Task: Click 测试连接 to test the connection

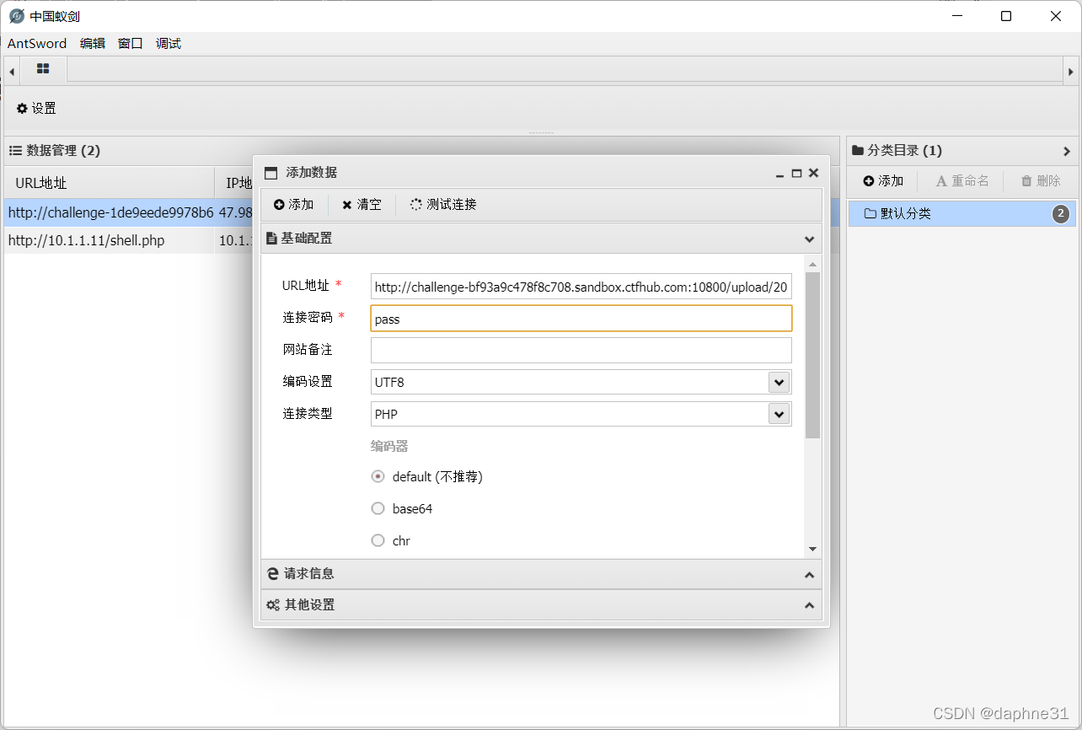Action: [443, 205]
